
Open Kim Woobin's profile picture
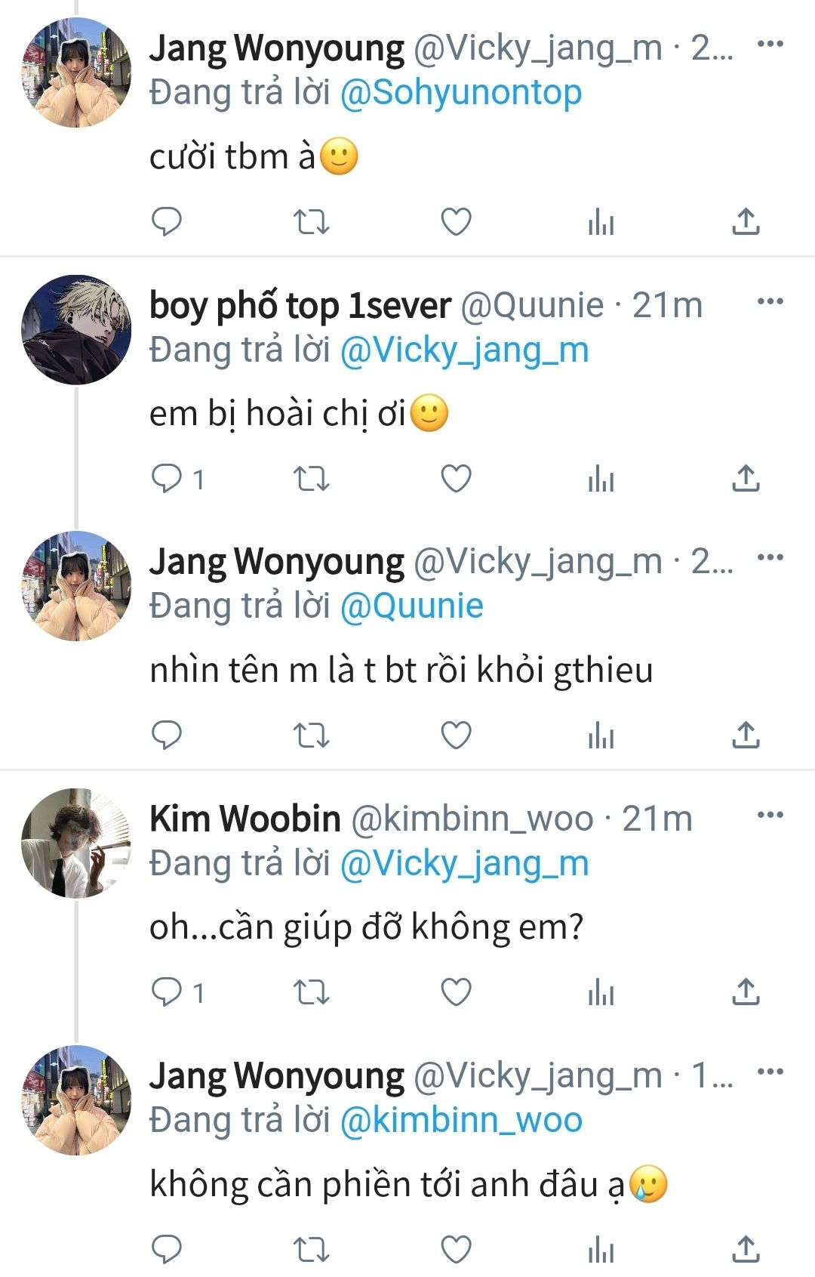75,843
